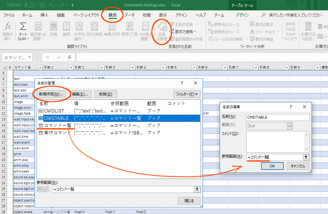Click the Redo arrow in title bar
This screenshot has width=328, height=214.
(x=62, y=5)
